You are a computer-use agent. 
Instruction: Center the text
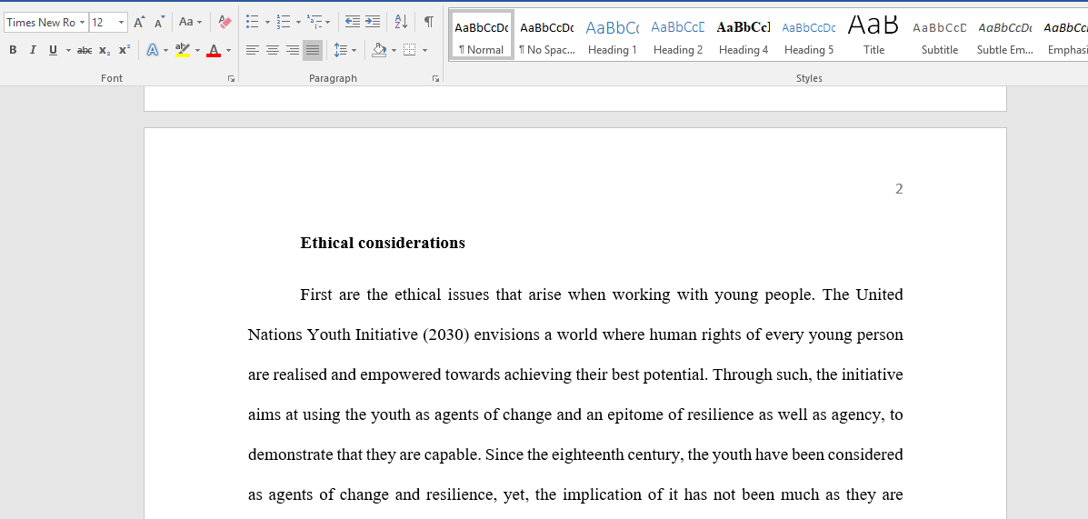[x=273, y=50]
